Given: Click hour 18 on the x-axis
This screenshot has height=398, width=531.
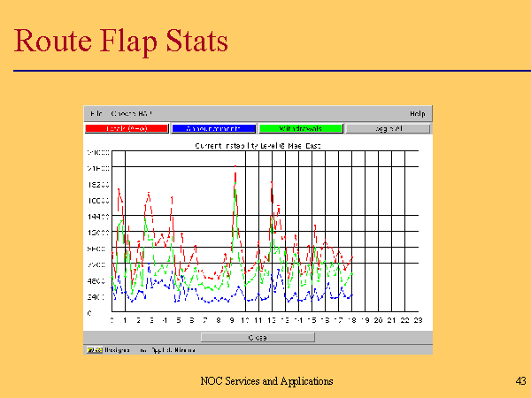Looking at the screenshot, I should 351,320.
